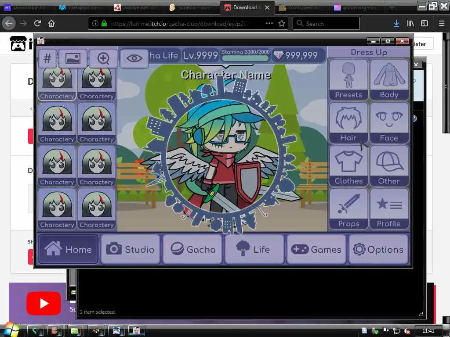Click the network tray icon
Viewport: 450px width, 337px height.
396,331
